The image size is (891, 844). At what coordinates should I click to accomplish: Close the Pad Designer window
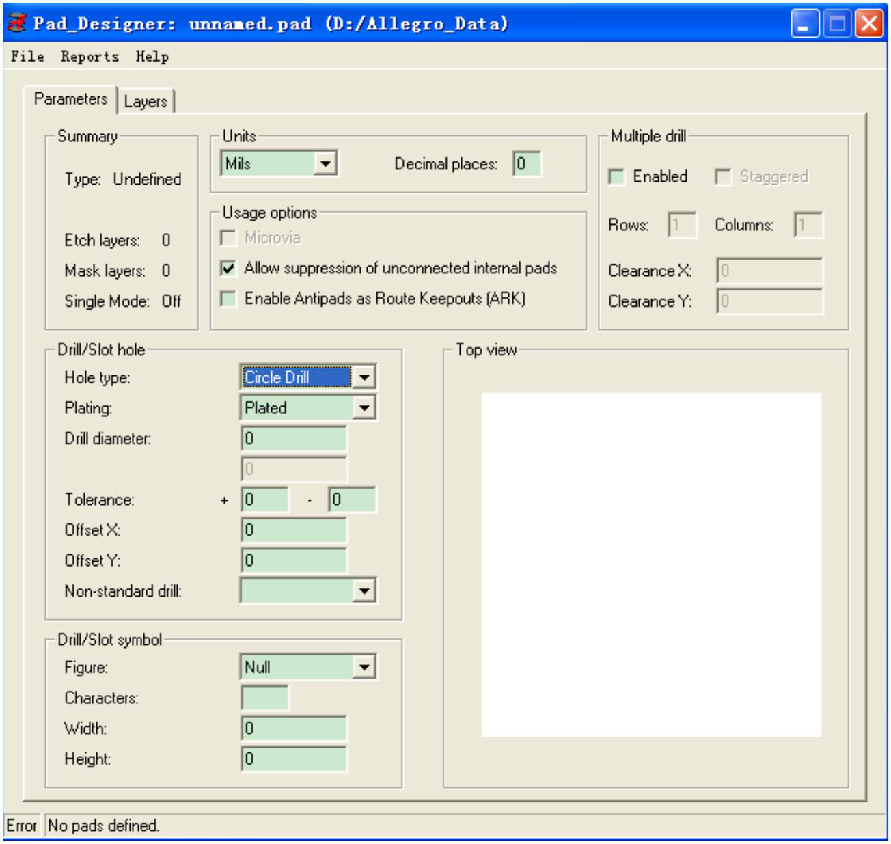point(869,24)
